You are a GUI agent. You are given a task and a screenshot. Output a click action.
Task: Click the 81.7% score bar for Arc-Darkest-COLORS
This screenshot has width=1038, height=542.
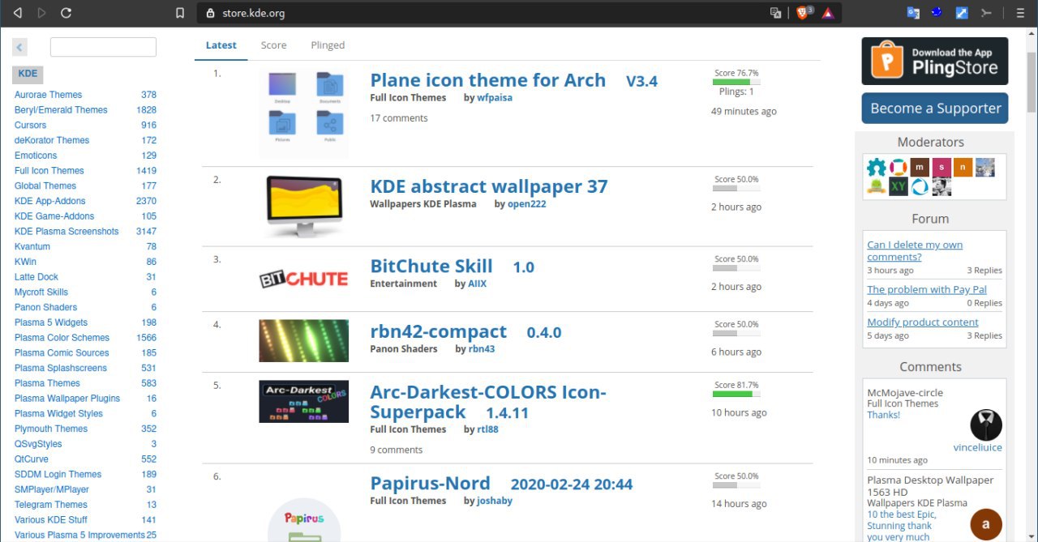click(736, 394)
